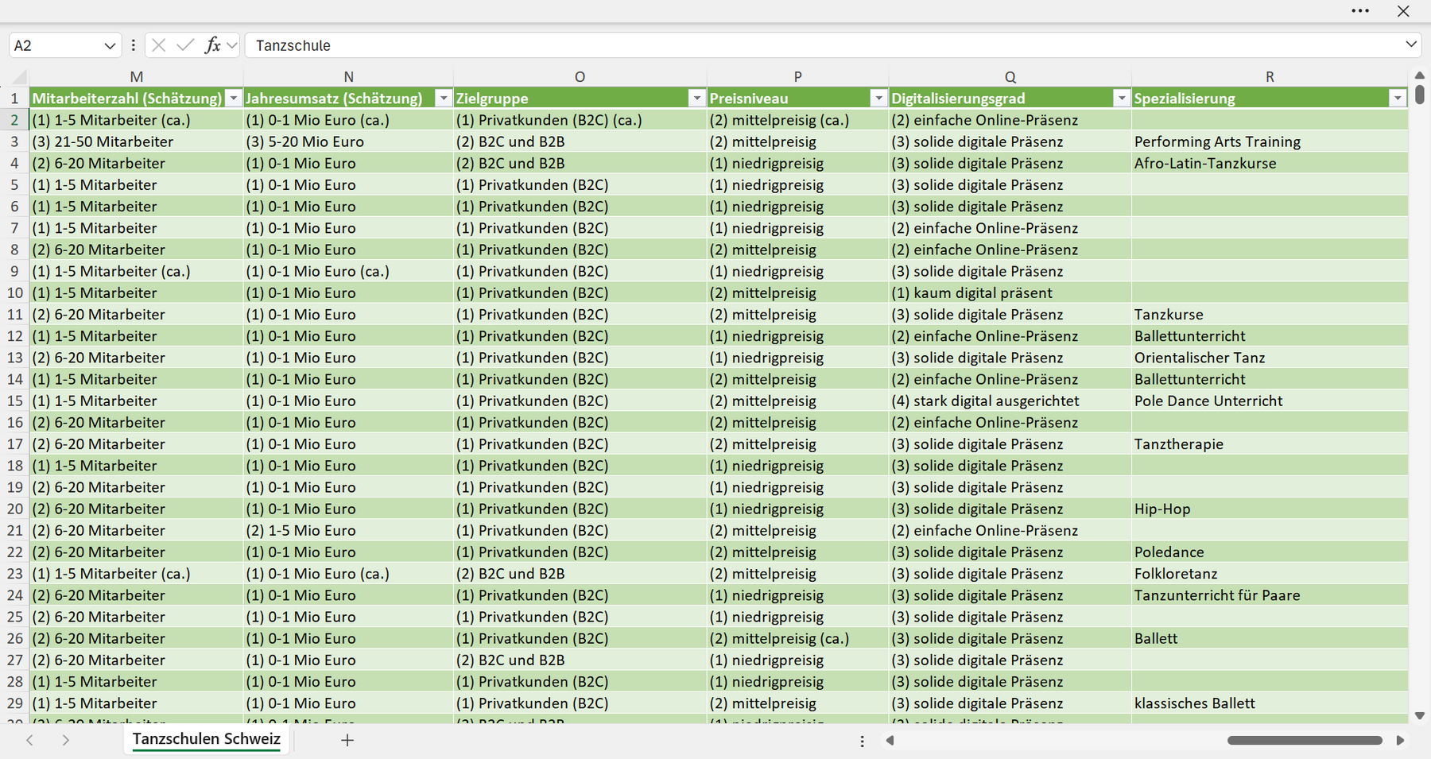Go to previous sheet arrow
1431x759 pixels.
coord(29,740)
